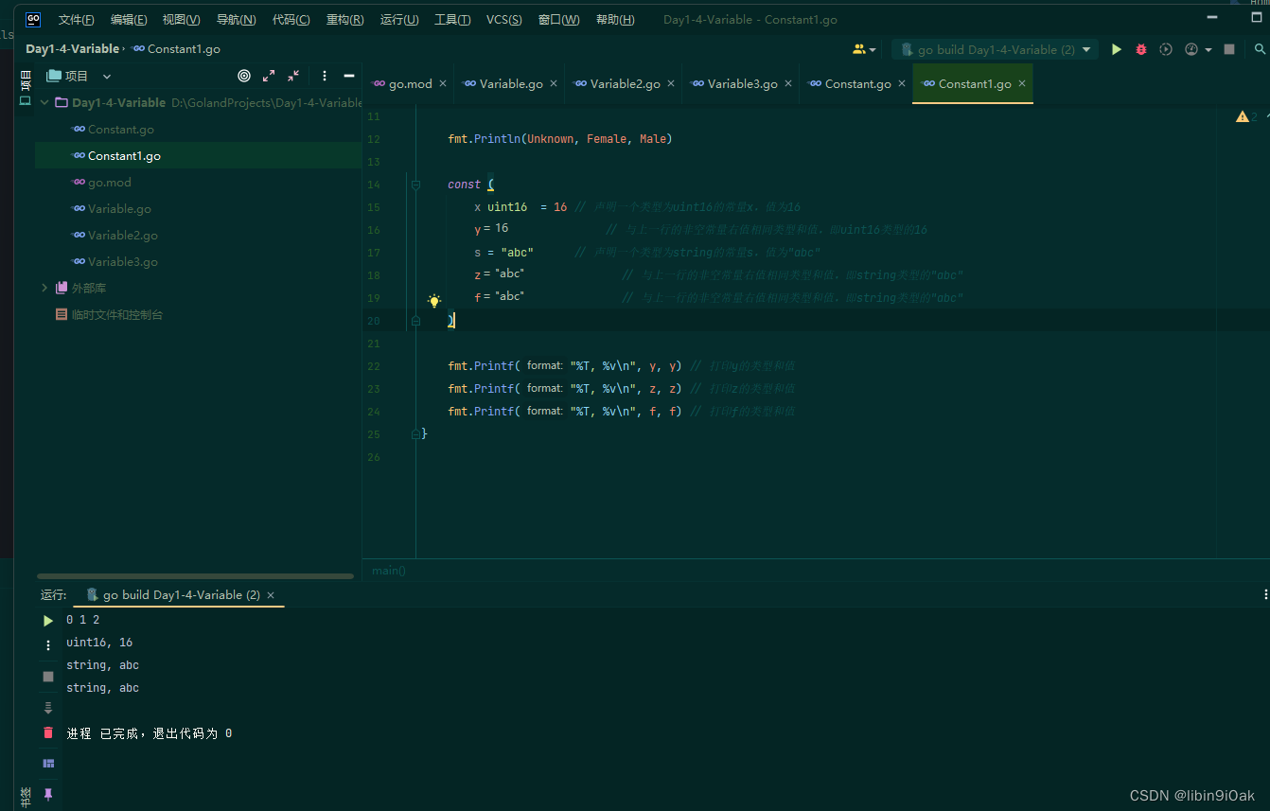Collapse all items in project tree

[293, 76]
